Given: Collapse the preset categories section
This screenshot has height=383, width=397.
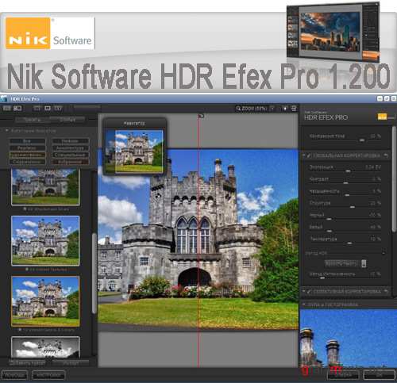Looking at the screenshot, I should (x=7, y=131).
